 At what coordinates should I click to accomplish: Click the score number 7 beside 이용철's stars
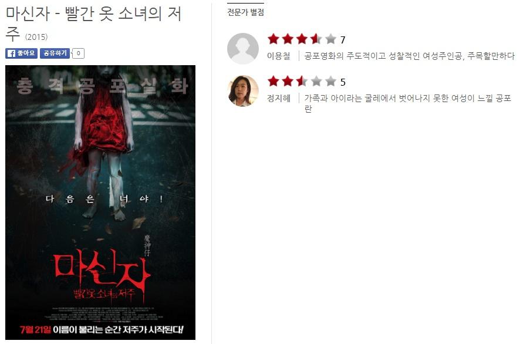343,40
